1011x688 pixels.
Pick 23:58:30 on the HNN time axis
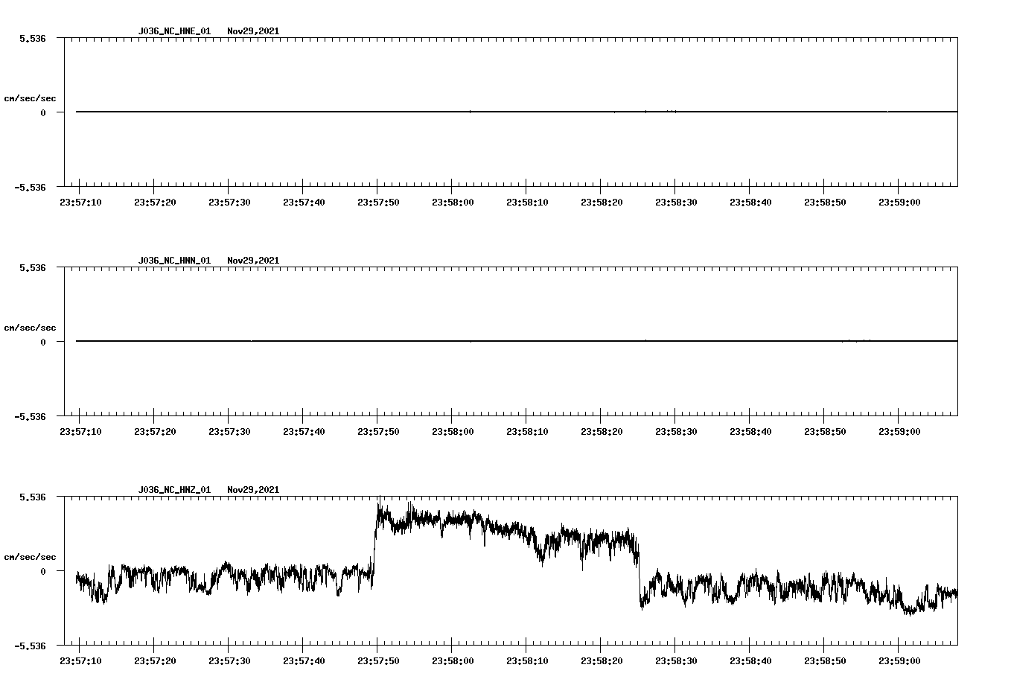676,432
